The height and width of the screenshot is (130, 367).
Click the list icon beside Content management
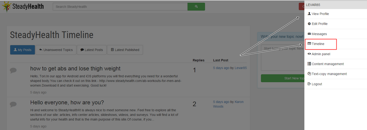[x=309, y=64]
